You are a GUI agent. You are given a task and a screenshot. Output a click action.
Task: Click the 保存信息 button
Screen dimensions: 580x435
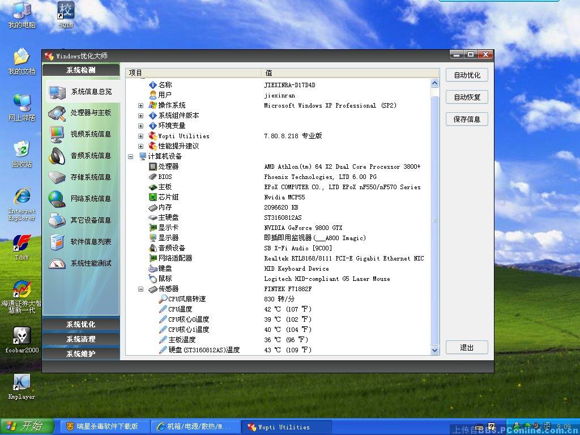pyautogui.click(x=467, y=119)
